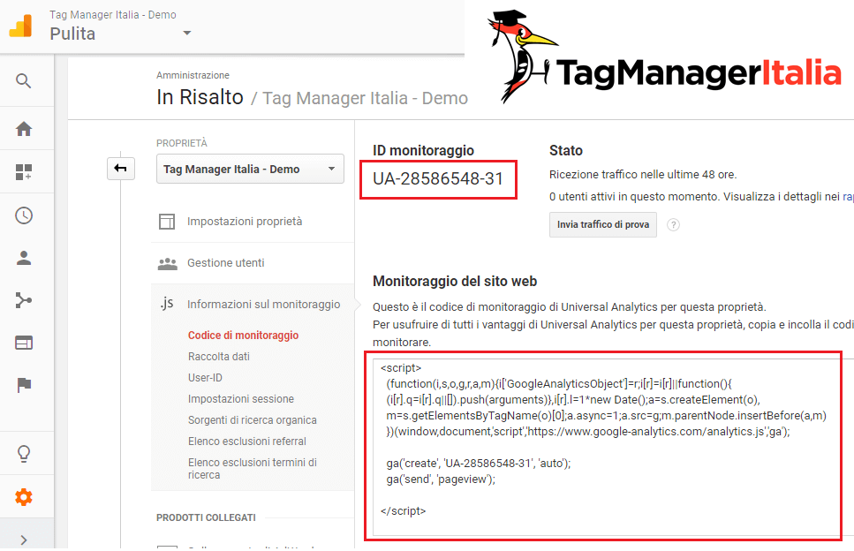This screenshot has width=854, height=551.
Task: Open Behavior reports window icon
Action: (24, 343)
